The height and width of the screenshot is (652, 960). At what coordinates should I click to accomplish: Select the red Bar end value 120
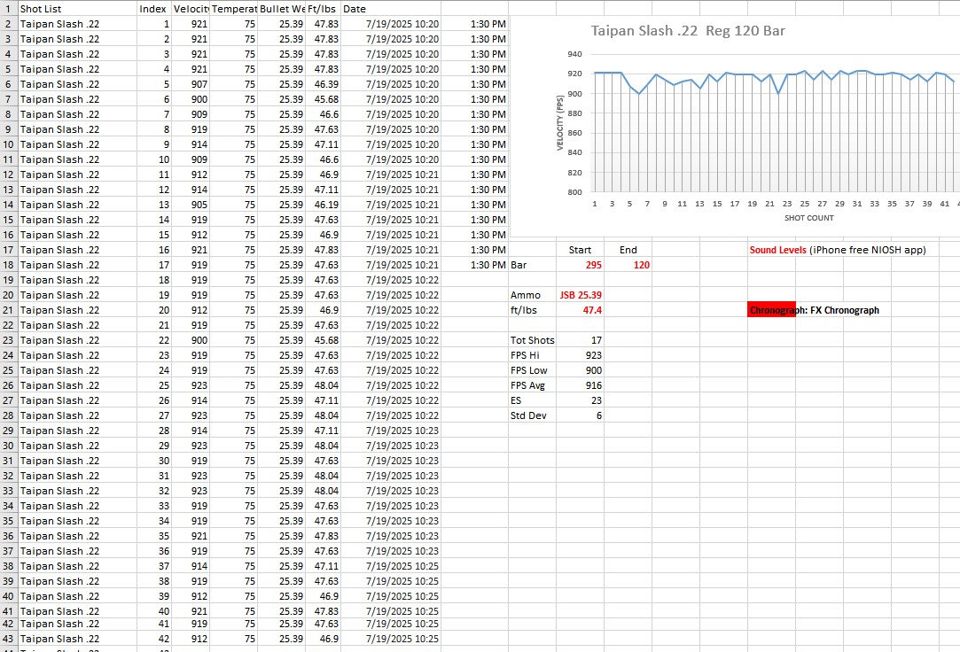pyautogui.click(x=628, y=265)
